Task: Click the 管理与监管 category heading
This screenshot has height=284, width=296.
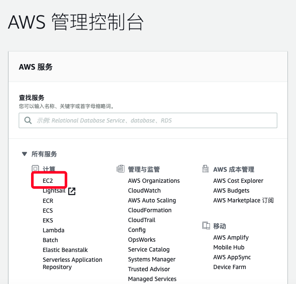Action: click(x=144, y=169)
